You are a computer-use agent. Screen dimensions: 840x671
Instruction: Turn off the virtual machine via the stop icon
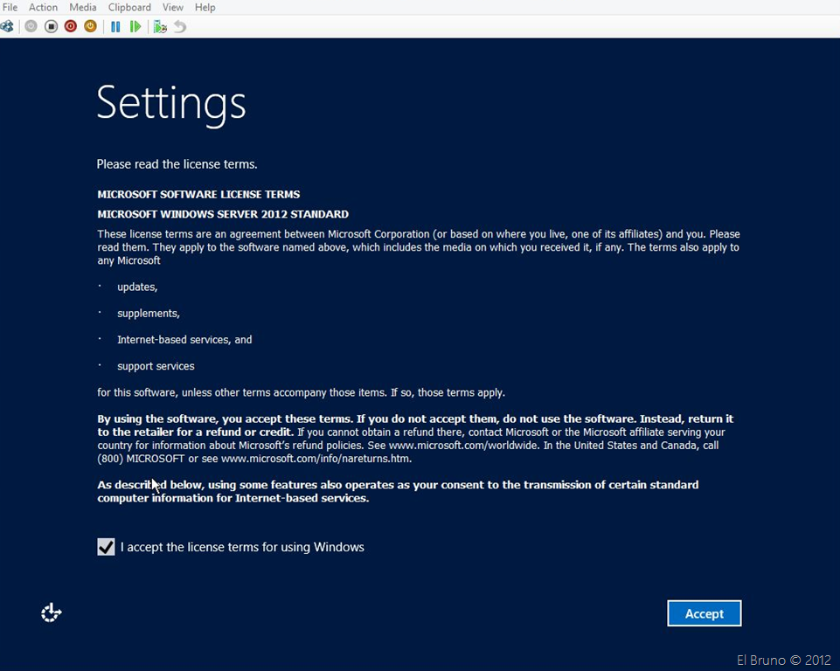(x=51, y=26)
